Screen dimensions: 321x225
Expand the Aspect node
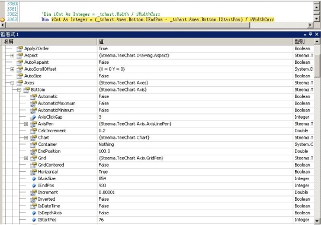point(12,56)
